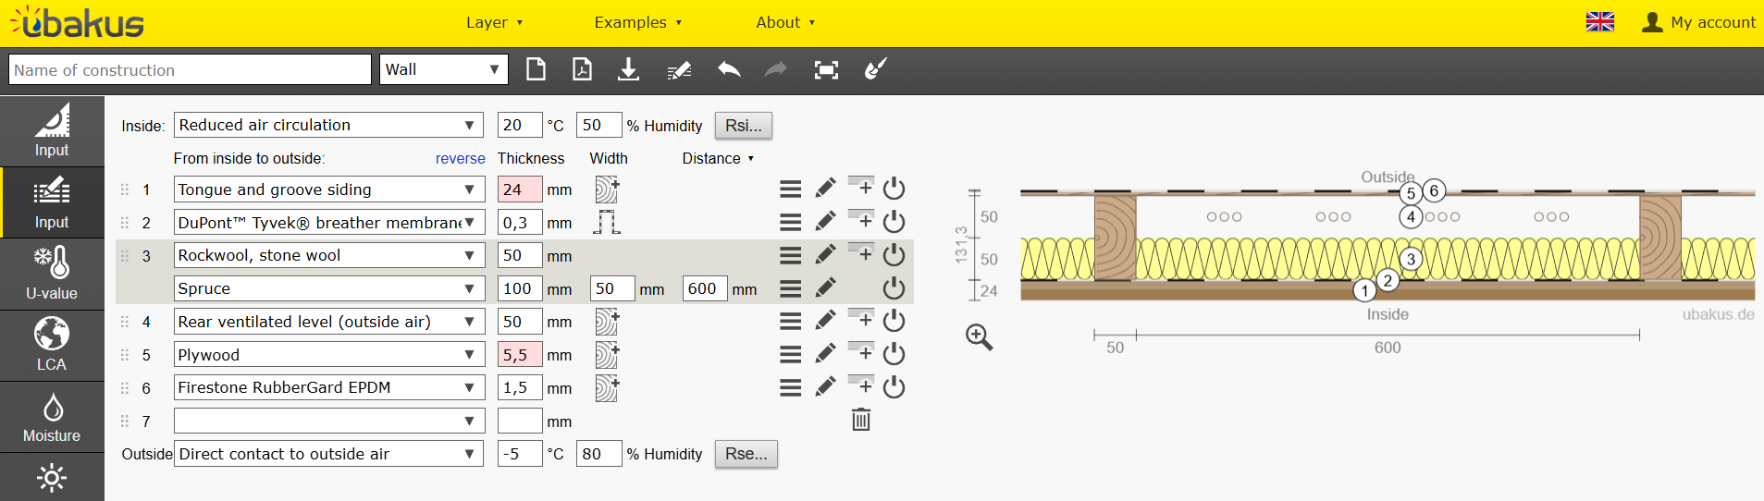Expand the Wall construction type dropdown
Viewport: 1764px width, 501px height.
[444, 69]
